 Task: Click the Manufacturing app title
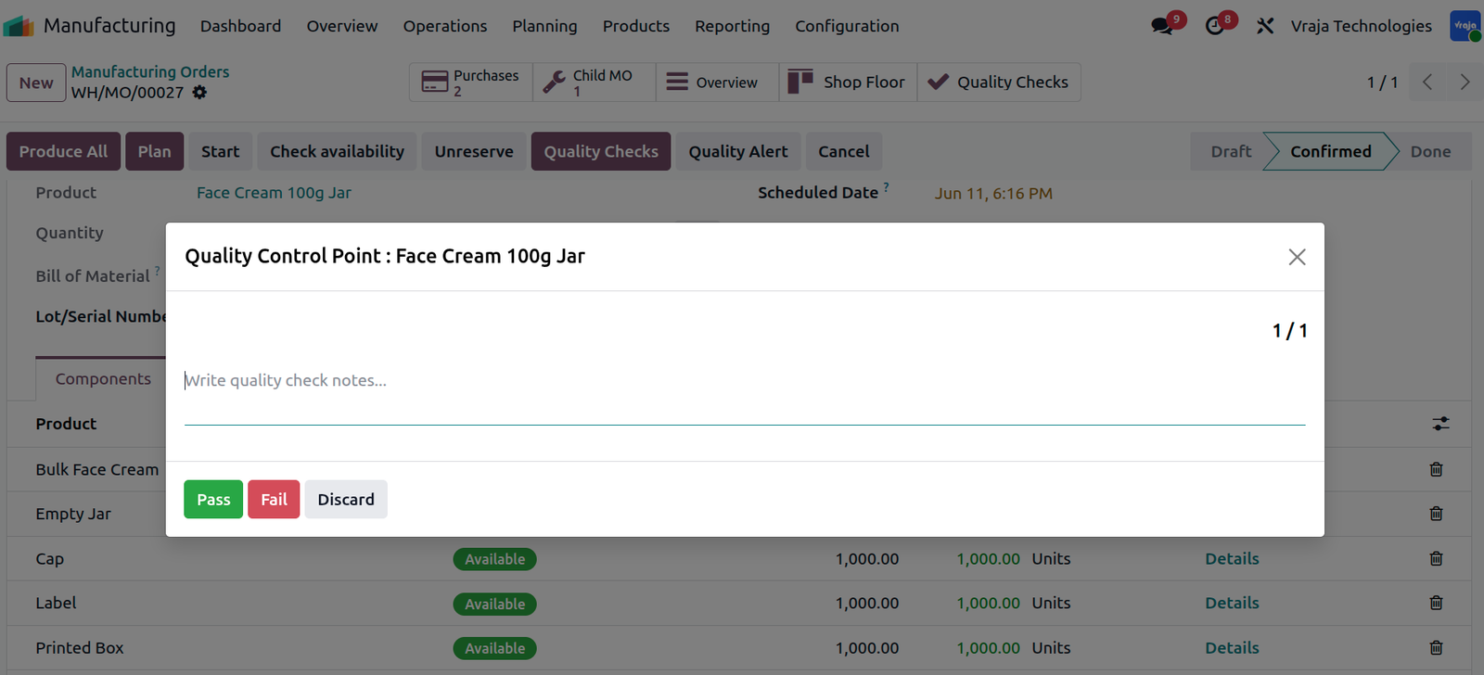[109, 26]
